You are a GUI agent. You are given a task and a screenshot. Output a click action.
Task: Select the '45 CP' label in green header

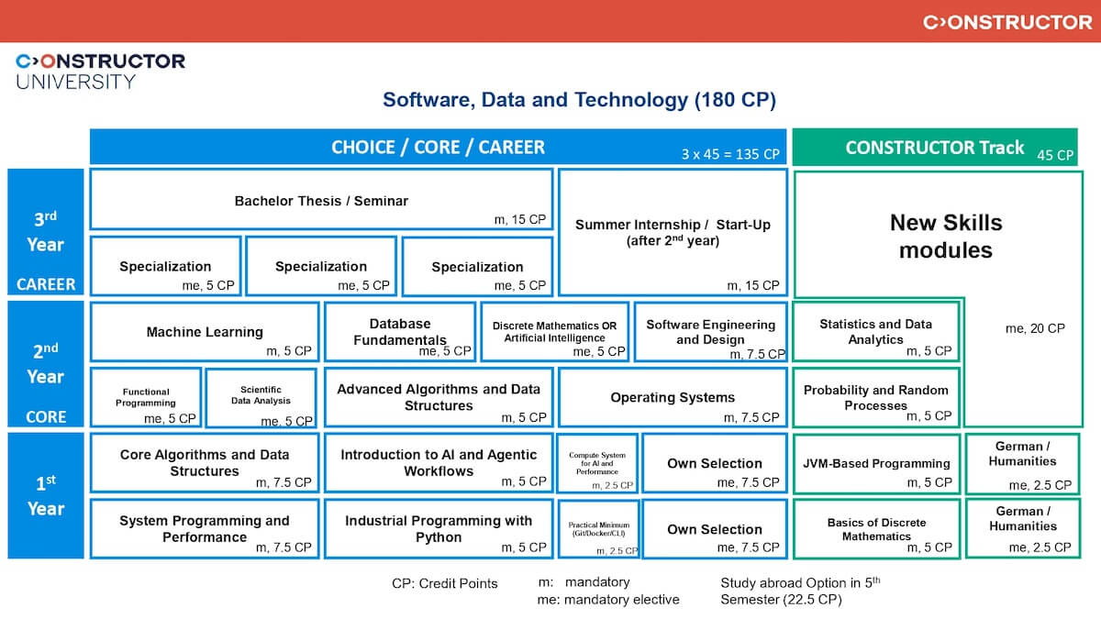click(1055, 155)
